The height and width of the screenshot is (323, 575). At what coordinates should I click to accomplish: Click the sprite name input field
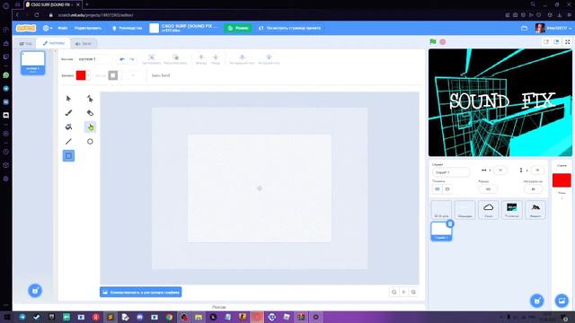[x=451, y=172]
